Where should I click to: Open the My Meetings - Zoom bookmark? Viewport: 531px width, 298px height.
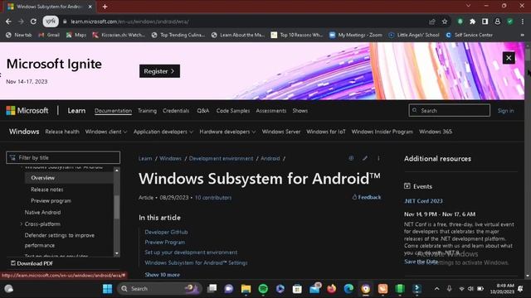pos(356,35)
